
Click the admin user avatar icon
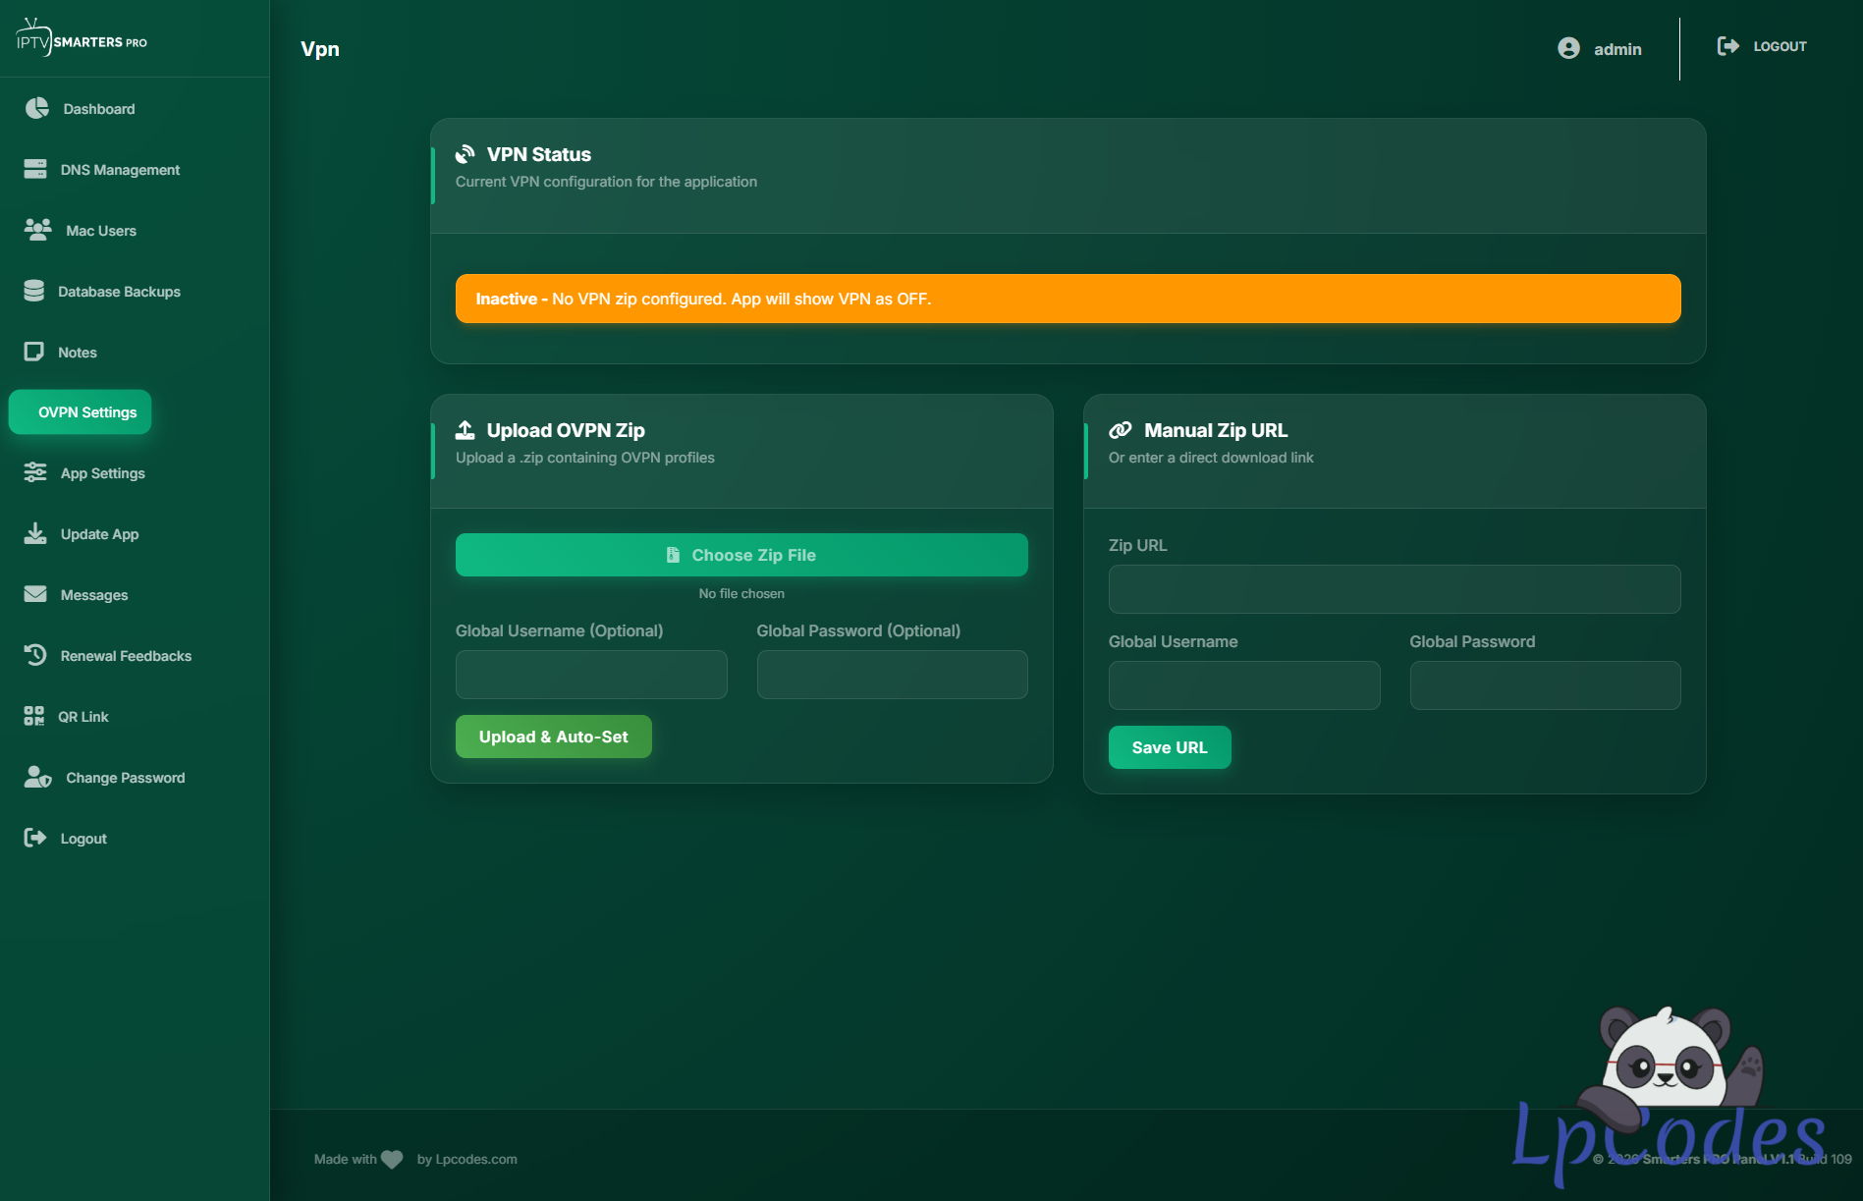coord(1568,48)
